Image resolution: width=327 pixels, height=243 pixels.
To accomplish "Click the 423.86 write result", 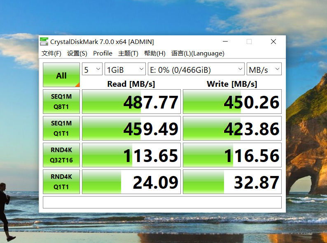I will [x=232, y=128].
